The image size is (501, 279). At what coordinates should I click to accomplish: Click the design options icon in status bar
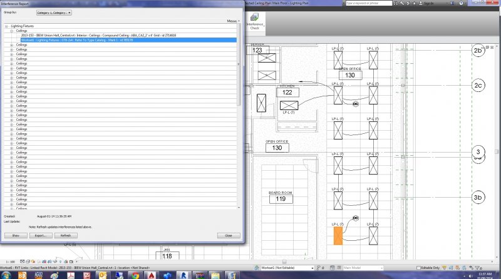point(333,268)
